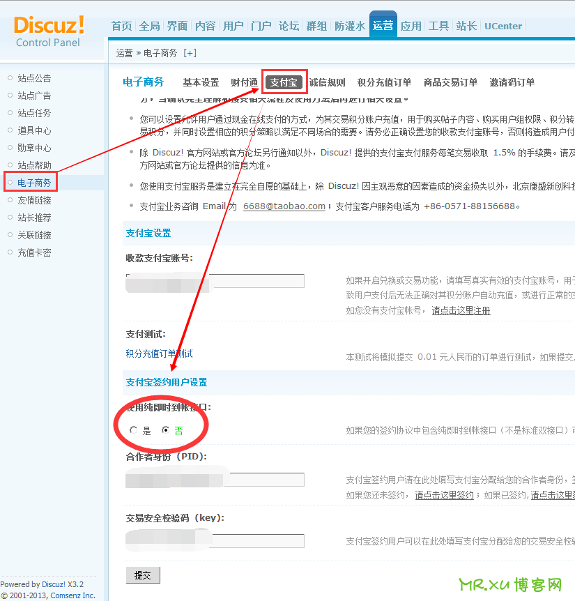Open the 门户 top navigation item
Image resolution: width=575 pixels, height=601 pixels.
[x=261, y=26]
